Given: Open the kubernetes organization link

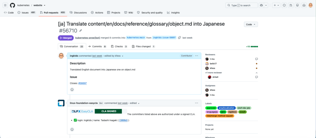Looking at the screenshot, I should point(23,5).
